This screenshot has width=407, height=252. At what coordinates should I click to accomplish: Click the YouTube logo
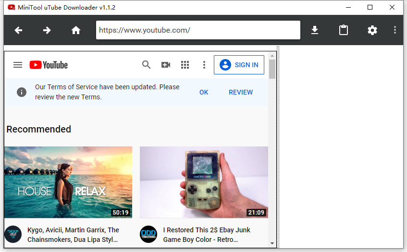[49, 65]
